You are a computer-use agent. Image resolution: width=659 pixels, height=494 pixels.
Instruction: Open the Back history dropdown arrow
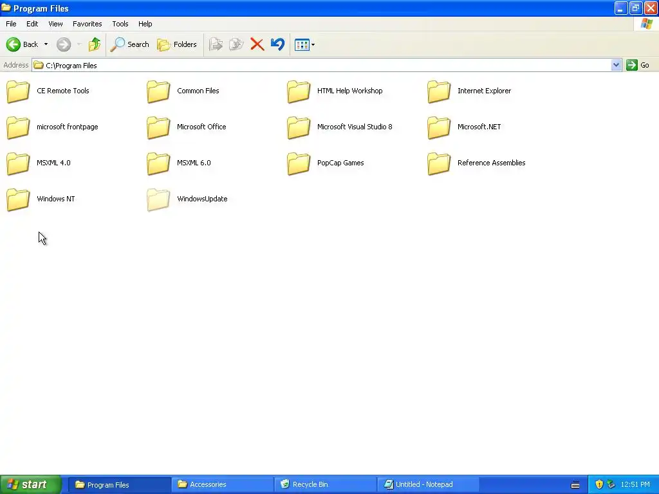[46, 44]
